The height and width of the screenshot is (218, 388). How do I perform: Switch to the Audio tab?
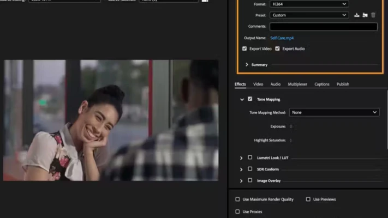tap(275, 84)
